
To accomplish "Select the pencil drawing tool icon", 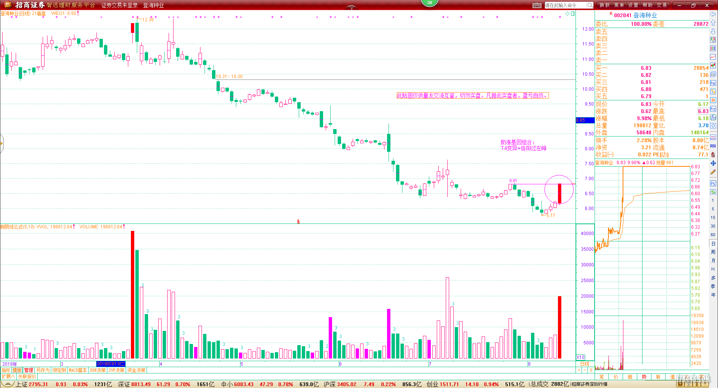I will point(713,172).
